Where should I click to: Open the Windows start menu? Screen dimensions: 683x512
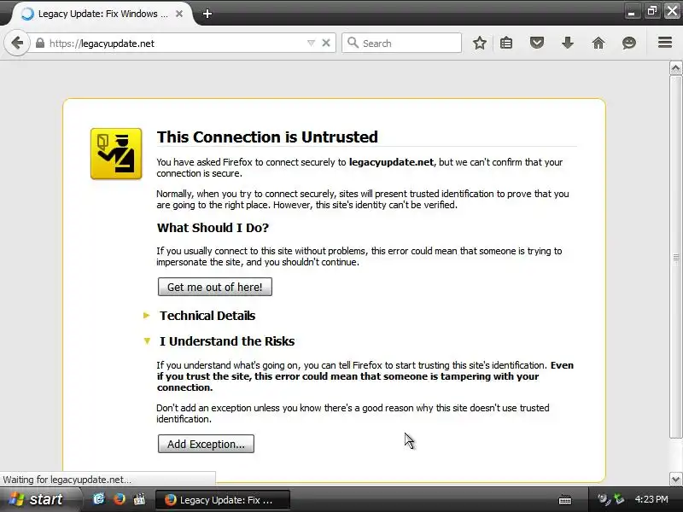pyautogui.click(x=40, y=499)
